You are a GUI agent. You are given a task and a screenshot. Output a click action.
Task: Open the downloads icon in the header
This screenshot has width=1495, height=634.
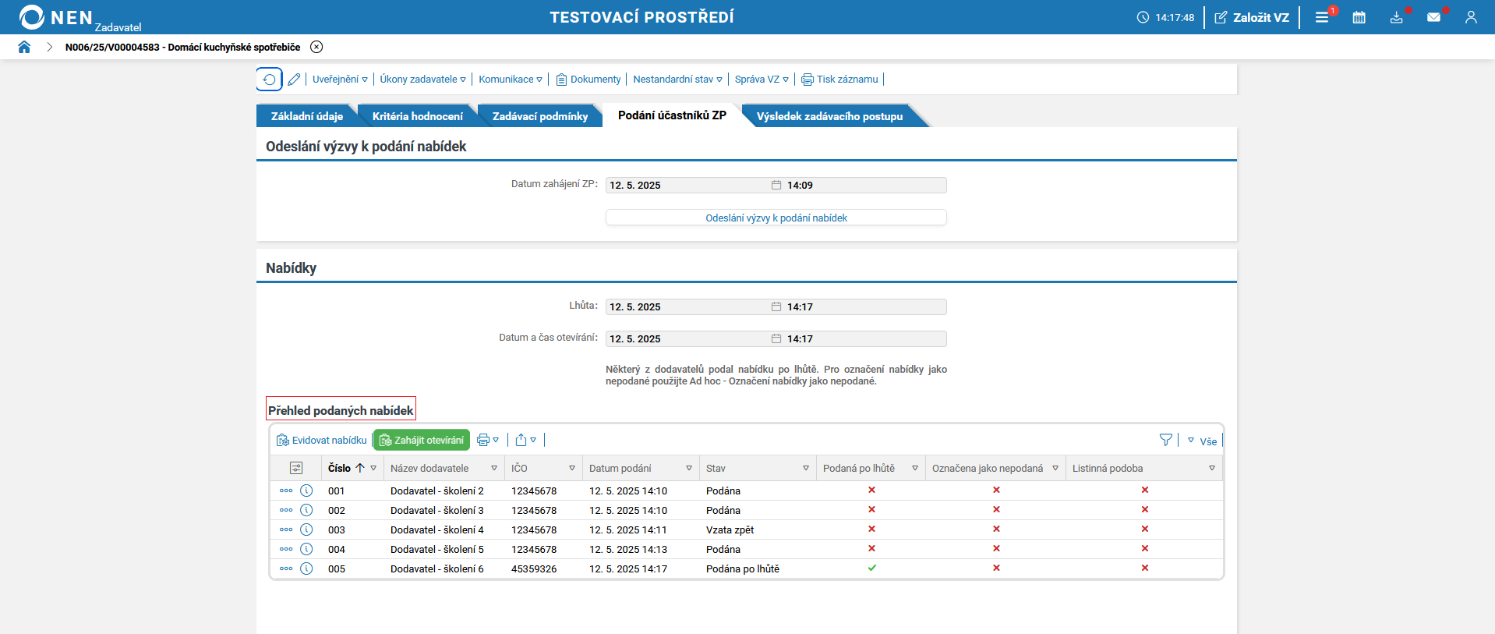(1397, 17)
